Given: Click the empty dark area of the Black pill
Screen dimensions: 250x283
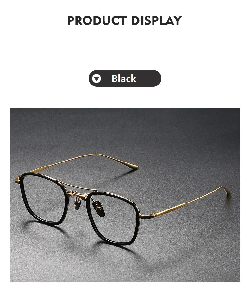Looking at the screenshot, I should (148, 79).
